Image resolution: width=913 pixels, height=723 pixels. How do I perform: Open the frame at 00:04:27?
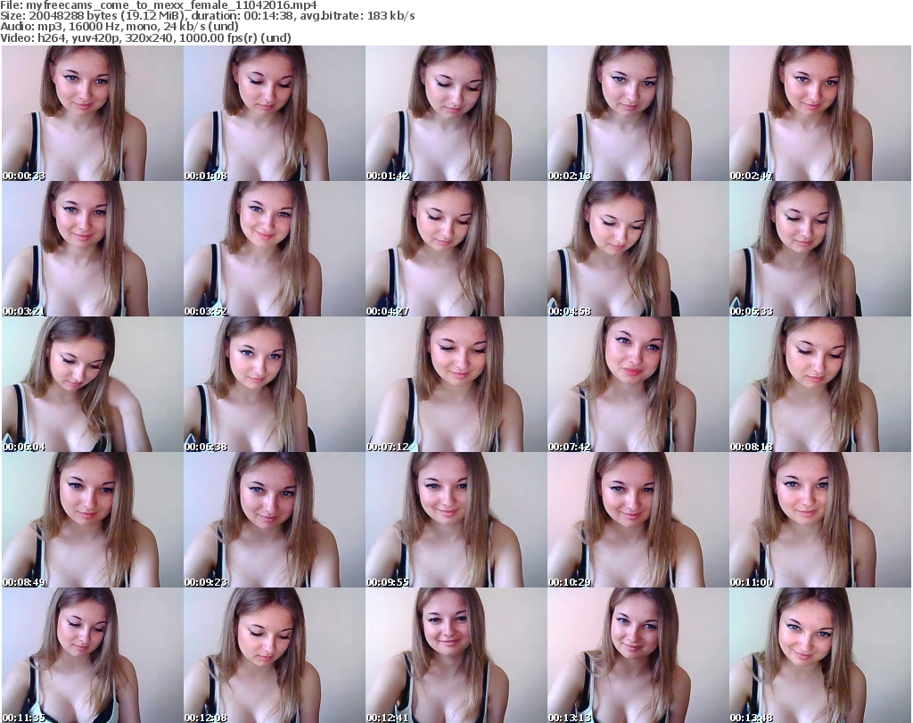(456, 249)
